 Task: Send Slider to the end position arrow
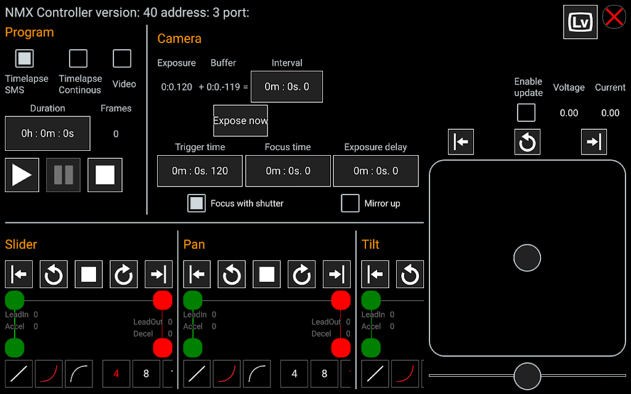[158, 274]
